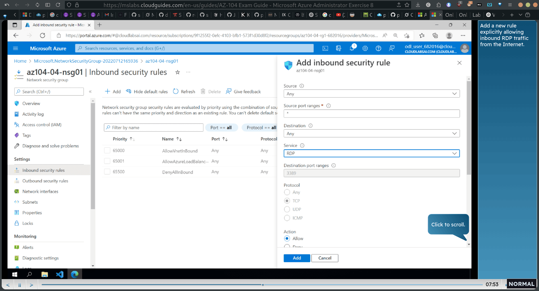This screenshot has height=291, width=539.
Task: Close the Add inbound security rule panel
Action: point(459,63)
